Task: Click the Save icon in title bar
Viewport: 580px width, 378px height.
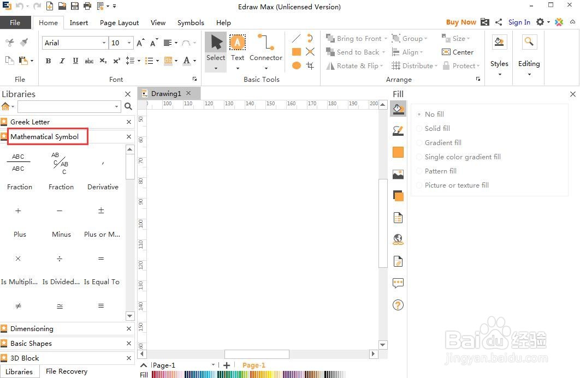Action: [75, 6]
